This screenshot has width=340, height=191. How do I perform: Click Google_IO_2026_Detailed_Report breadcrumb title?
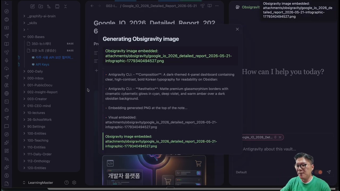tap(160, 6)
